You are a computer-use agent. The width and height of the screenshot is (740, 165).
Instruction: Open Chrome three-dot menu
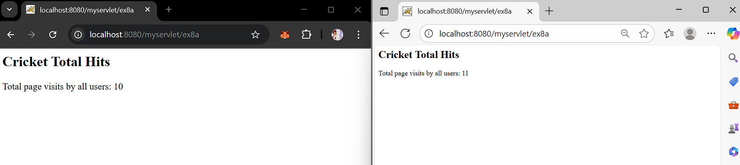(358, 35)
